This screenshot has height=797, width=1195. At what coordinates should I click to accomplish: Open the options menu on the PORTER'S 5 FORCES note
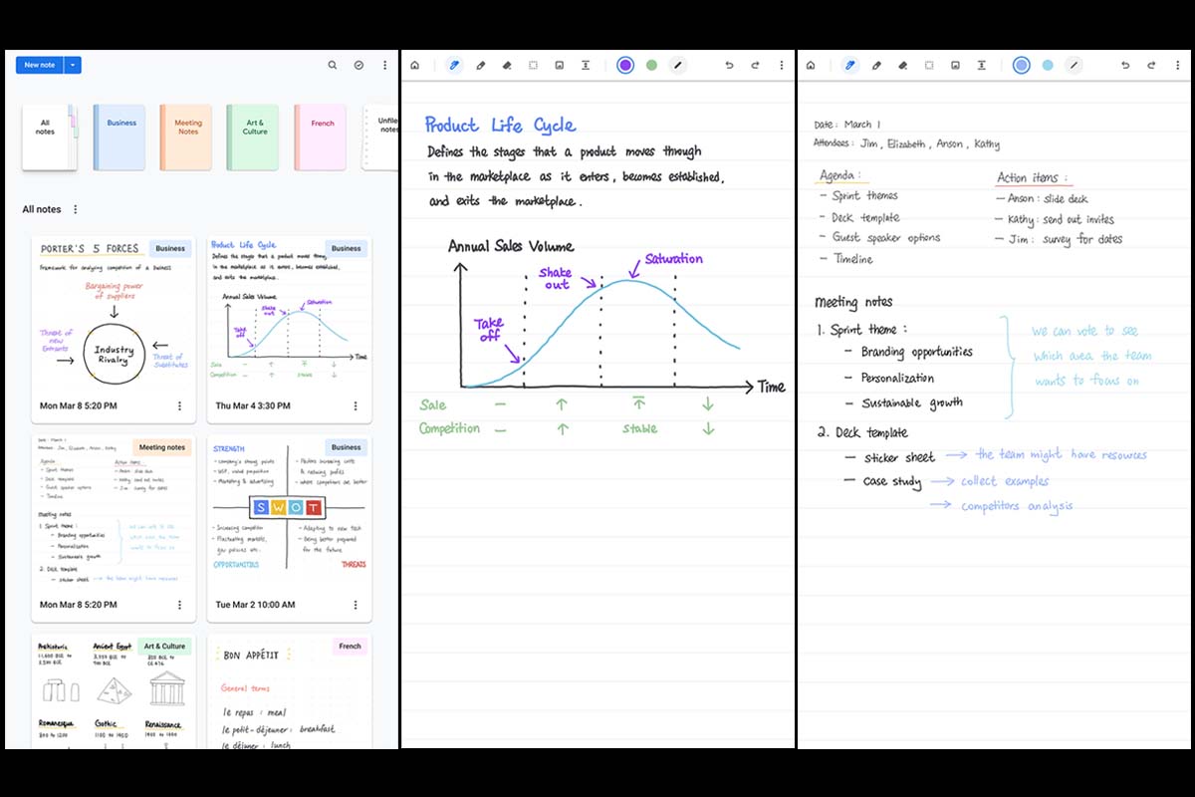pos(179,405)
